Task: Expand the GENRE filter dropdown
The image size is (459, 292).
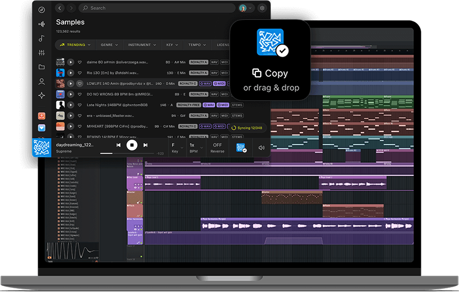Action: click(x=109, y=45)
